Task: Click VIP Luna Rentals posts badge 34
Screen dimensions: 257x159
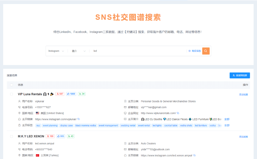Action: (82, 94)
